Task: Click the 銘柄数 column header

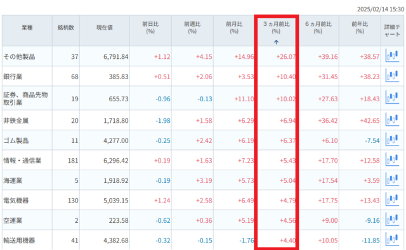Action: 66,28
